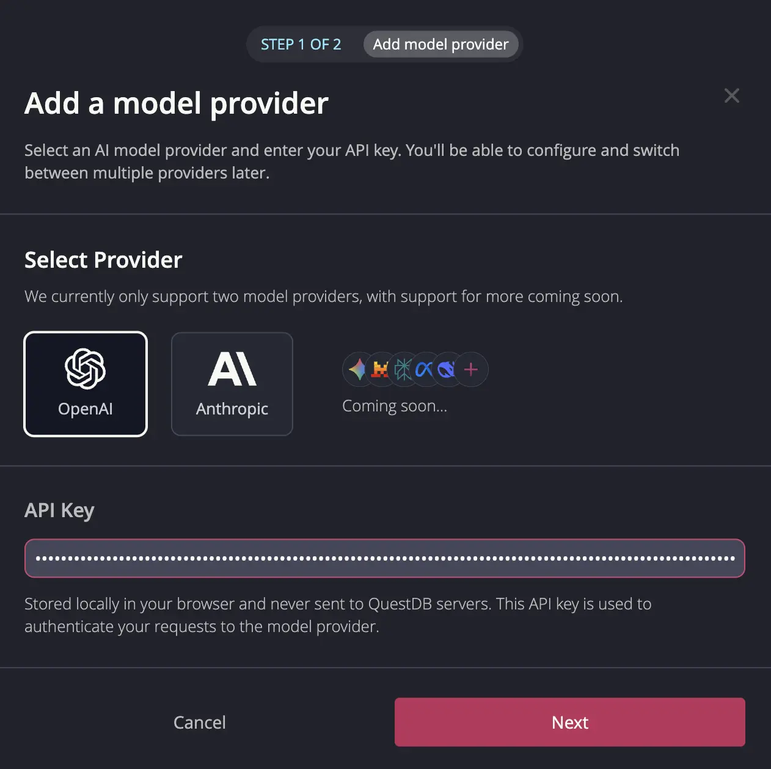
Task: Click the Meta infinity coming-soon icon
Action: [x=425, y=369]
